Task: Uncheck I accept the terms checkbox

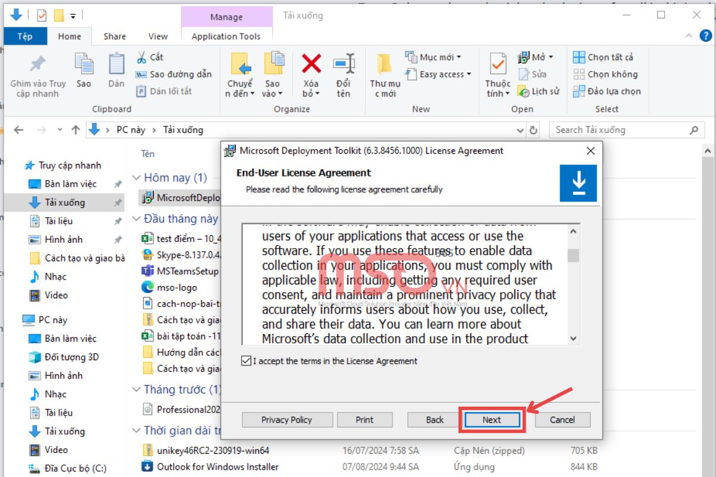Action: (246, 361)
